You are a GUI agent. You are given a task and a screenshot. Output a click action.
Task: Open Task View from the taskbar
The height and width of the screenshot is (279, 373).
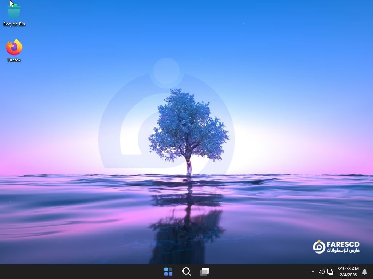204,271
